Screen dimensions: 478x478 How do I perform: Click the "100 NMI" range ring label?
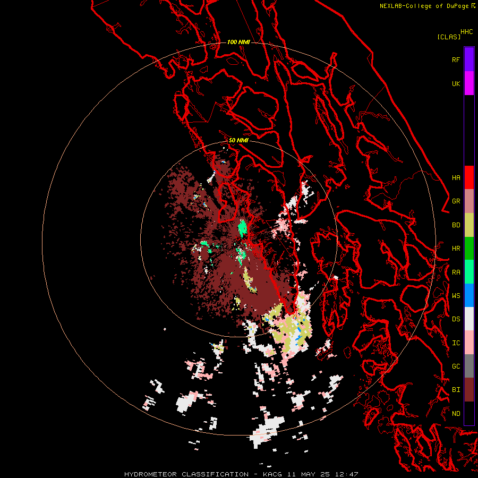238,42
